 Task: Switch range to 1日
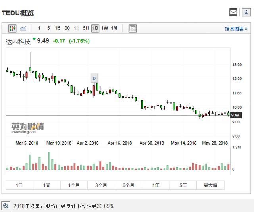(19, 185)
